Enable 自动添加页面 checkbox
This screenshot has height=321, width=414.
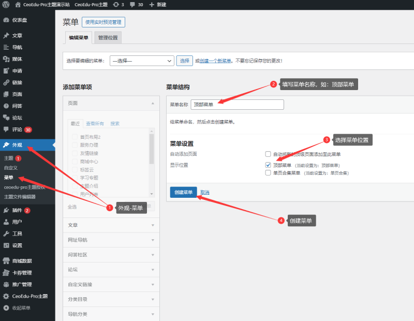coord(268,154)
